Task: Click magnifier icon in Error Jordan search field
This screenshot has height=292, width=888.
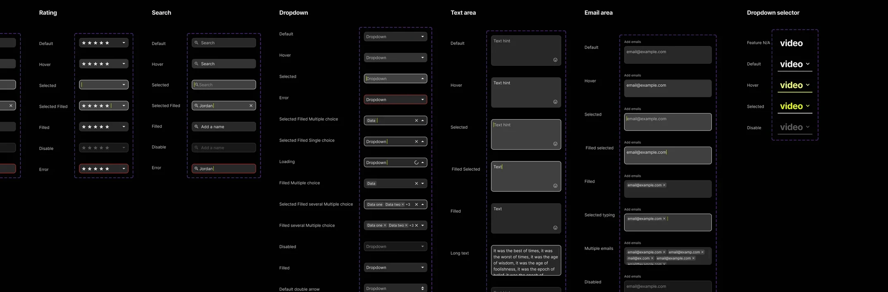Action: click(196, 169)
